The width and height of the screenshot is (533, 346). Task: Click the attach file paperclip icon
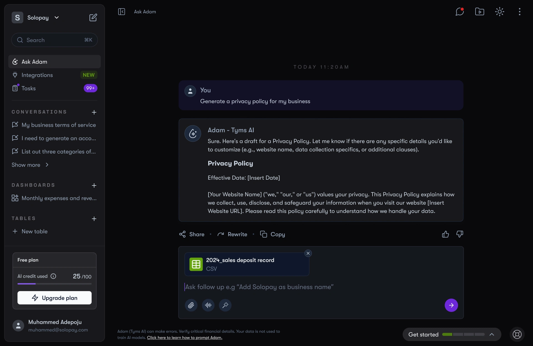191,305
